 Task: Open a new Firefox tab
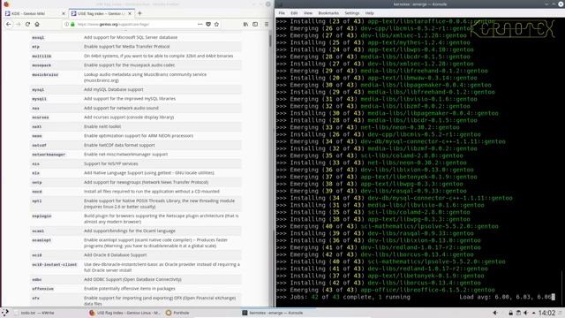139,13
